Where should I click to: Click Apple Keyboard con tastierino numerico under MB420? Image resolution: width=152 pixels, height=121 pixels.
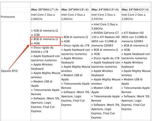click(x=136, y=56)
